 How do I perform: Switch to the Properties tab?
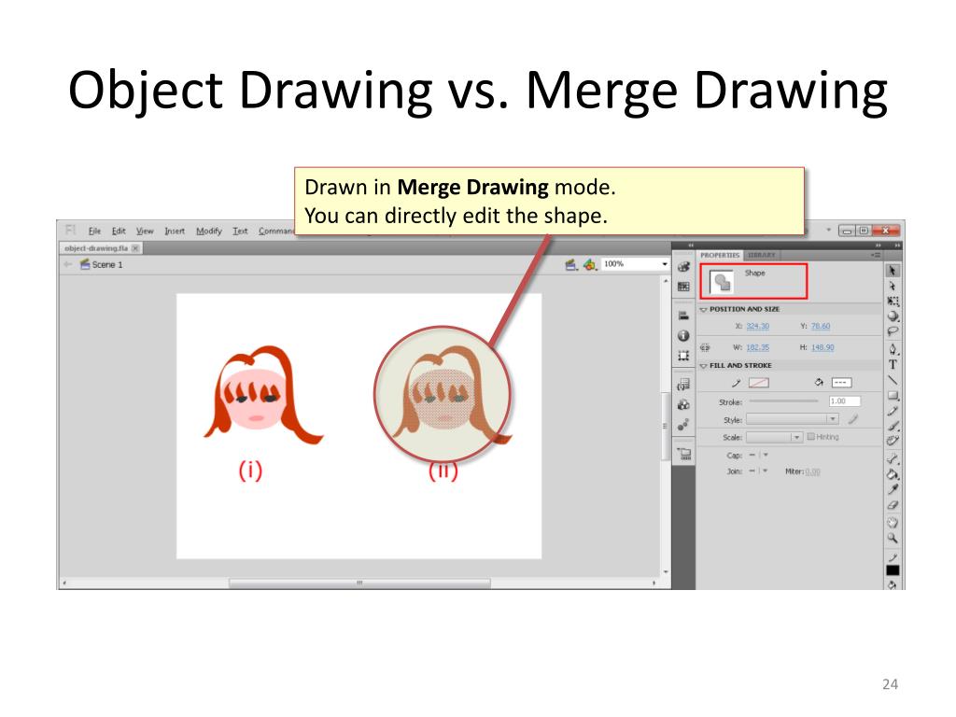(x=720, y=255)
